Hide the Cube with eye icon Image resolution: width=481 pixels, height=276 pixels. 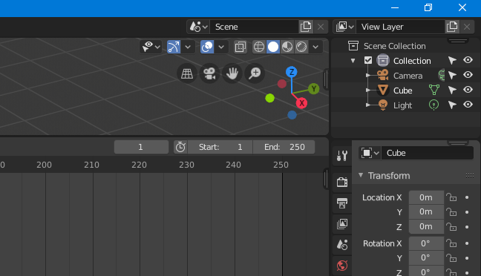point(468,89)
